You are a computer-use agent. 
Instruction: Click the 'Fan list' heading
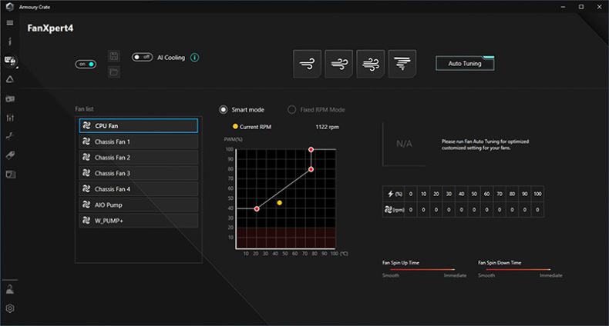pyautogui.click(x=84, y=109)
